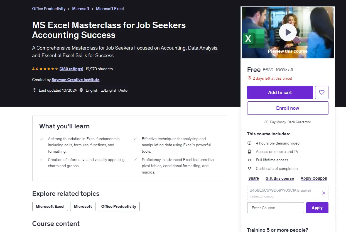Click 'This course includes:' heading
Screen dimensions: 346x232
coord(269,134)
